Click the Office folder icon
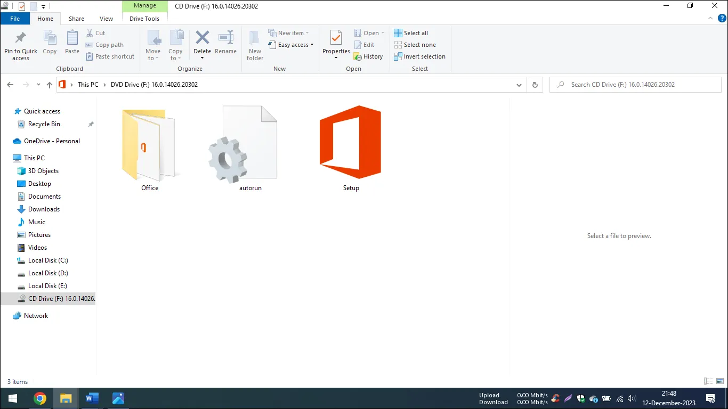The image size is (728, 409). tap(149, 143)
